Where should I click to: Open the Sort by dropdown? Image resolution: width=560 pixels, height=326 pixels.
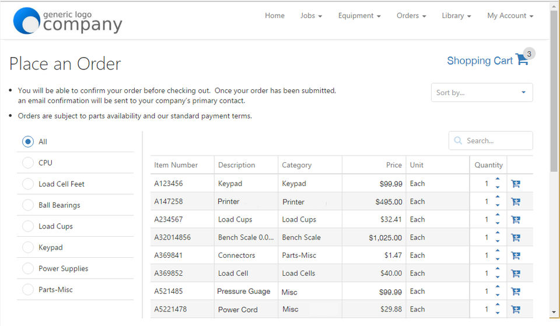pyautogui.click(x=482, y=93)
